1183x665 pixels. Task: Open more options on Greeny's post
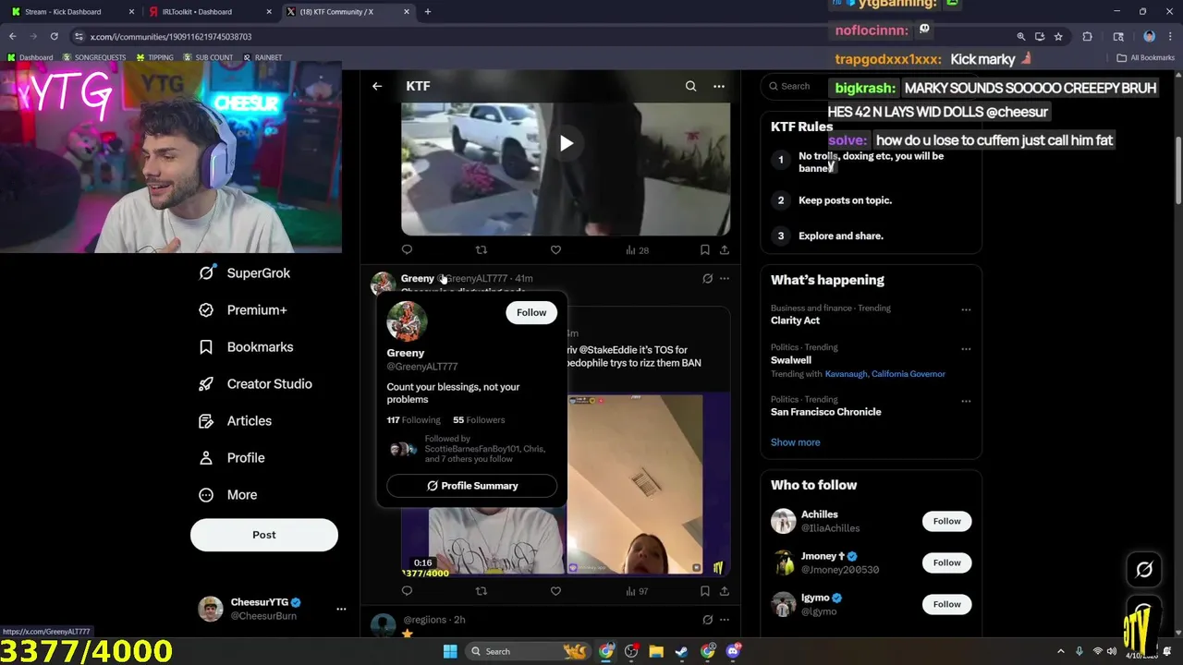click(x=724, y=278)
